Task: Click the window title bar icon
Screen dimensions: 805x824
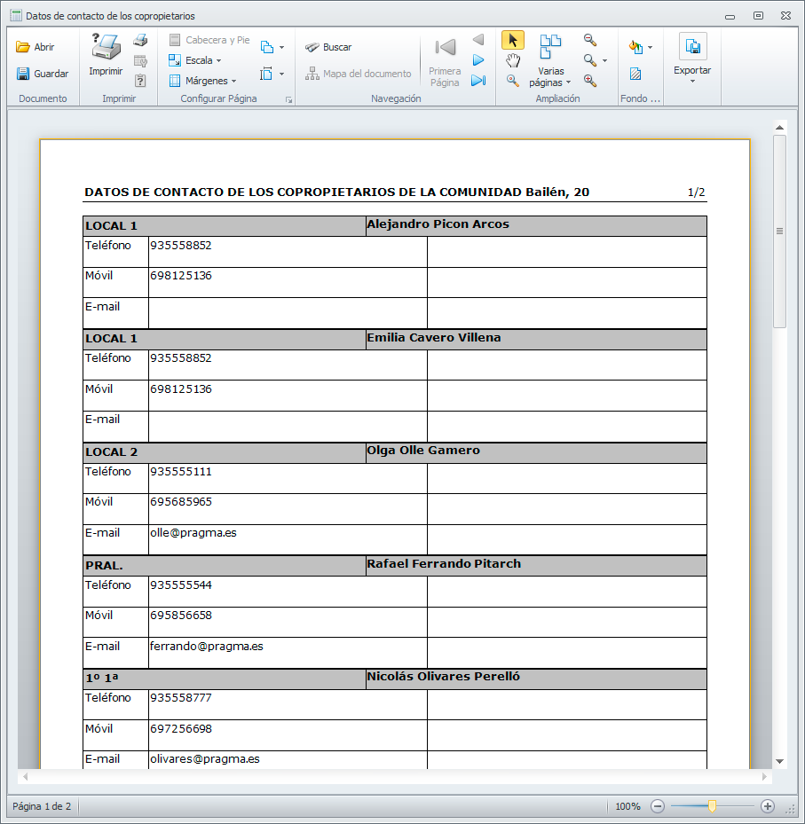Action: click(16, 16)
